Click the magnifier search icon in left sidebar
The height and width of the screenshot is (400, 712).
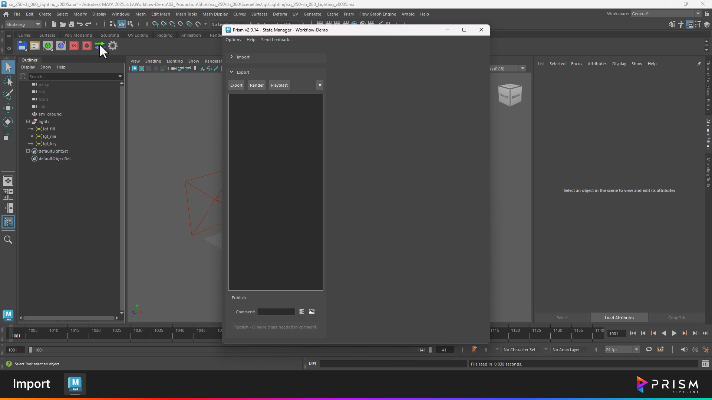click(x=8, y=240)
